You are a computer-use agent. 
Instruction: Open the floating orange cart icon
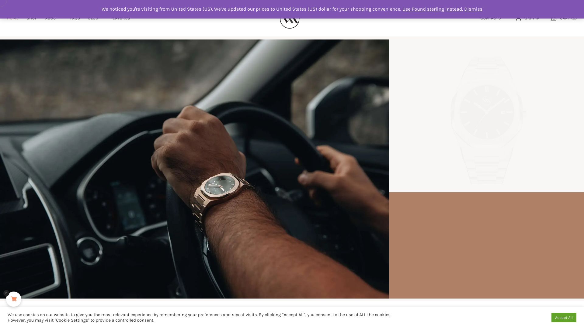click(x=14, y=299)
